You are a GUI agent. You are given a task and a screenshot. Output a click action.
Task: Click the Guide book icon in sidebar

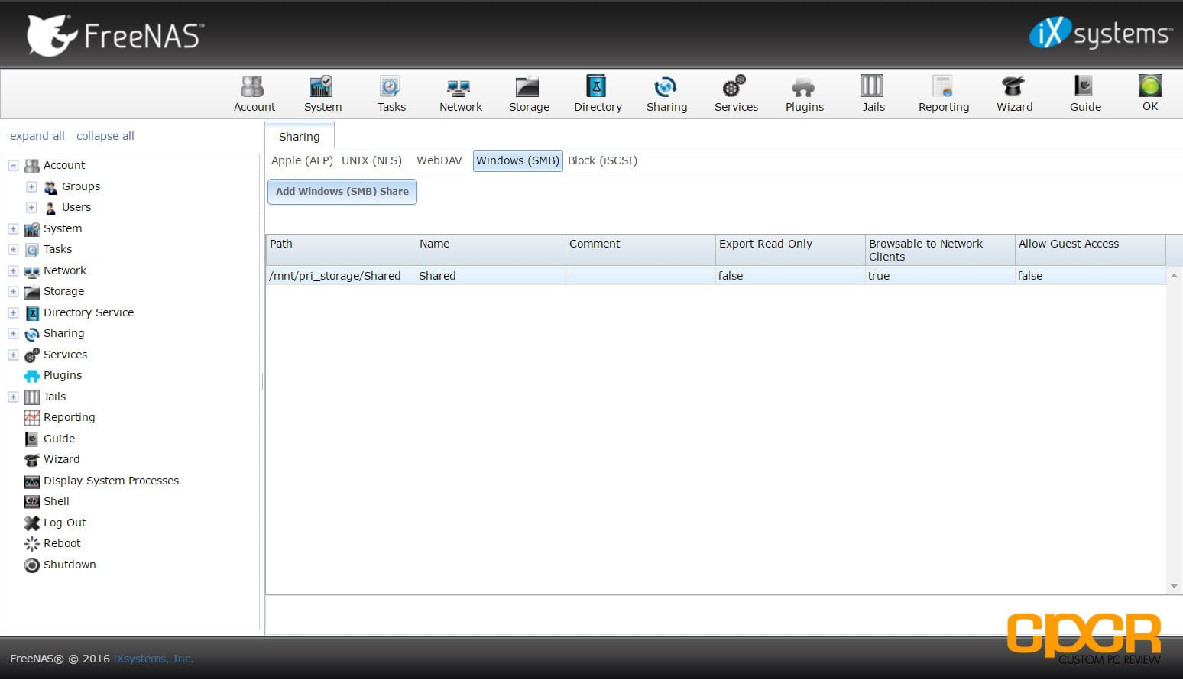point(31,439)
